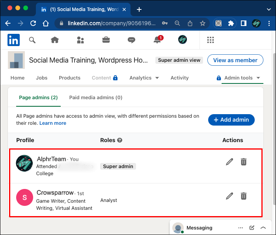Open Messaging speech bubble icon in navbar

pyautogui.click(x=131, y=40)
